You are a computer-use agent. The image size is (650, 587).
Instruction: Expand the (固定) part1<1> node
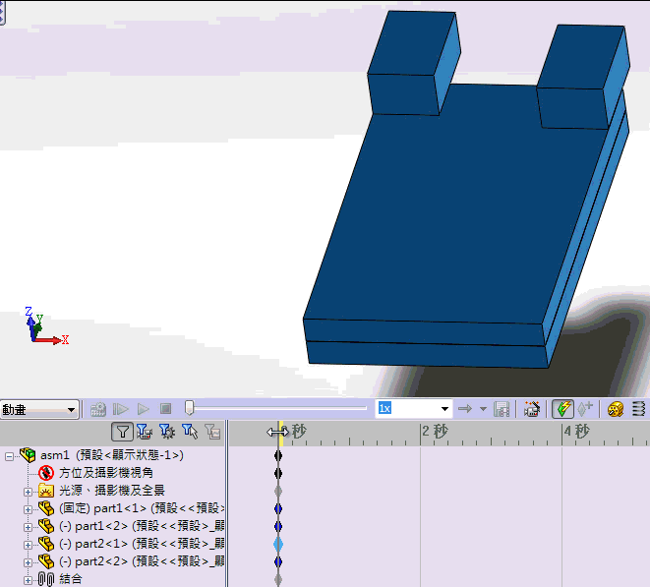[28, 509]
